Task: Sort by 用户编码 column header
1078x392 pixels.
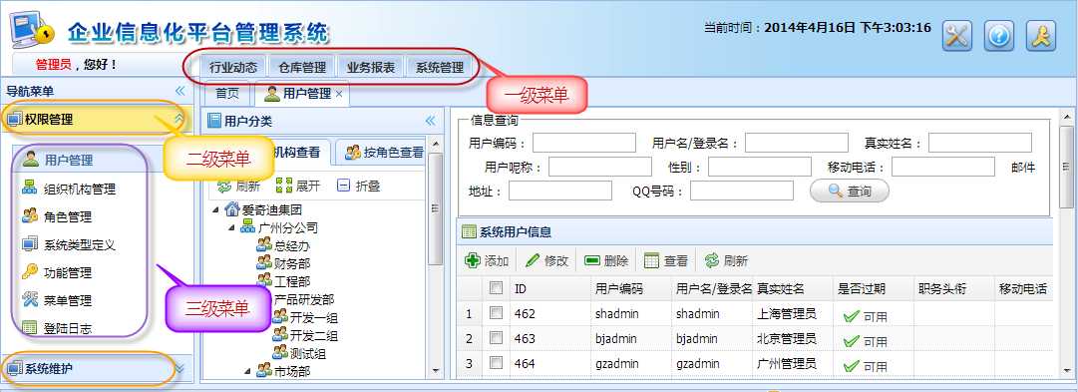Action: tap(631, 289)
